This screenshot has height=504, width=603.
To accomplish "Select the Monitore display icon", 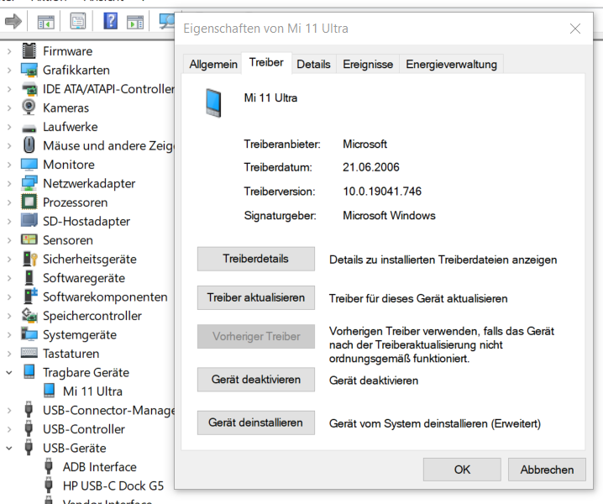I will coord(29,165).
